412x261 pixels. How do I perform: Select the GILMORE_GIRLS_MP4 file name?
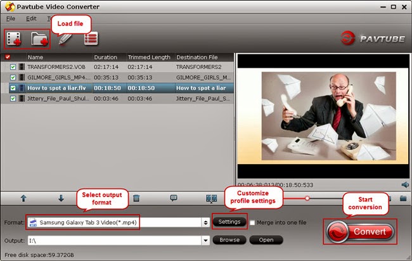coord(59,77)
